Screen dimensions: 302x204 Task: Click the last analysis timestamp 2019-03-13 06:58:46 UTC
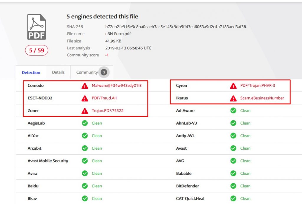point(128,48)
